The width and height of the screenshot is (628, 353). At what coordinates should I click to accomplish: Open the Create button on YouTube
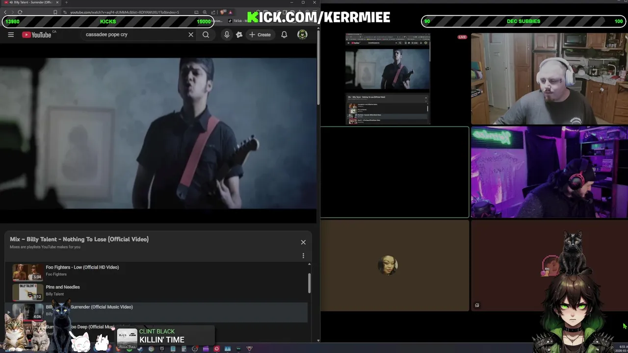[x=260, y=35]
